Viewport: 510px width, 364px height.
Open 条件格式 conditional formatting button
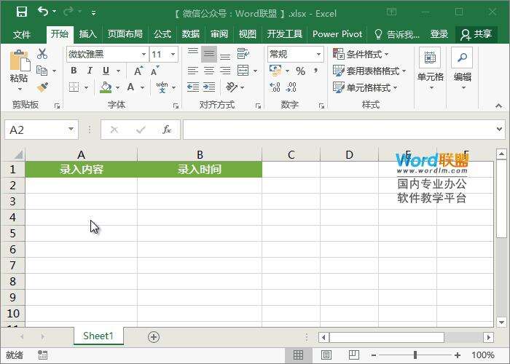coord(361,55)
